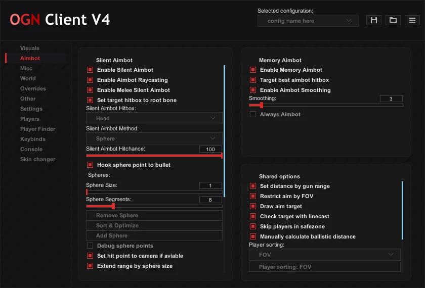
Task: Expand the Player sorting FOV dropdown
Action: click(325, 255)
